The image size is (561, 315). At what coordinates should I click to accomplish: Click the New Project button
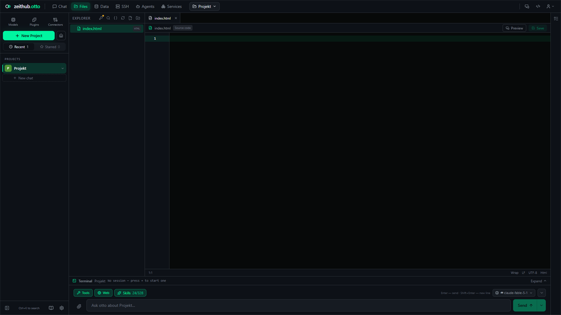tap(29, 36)
